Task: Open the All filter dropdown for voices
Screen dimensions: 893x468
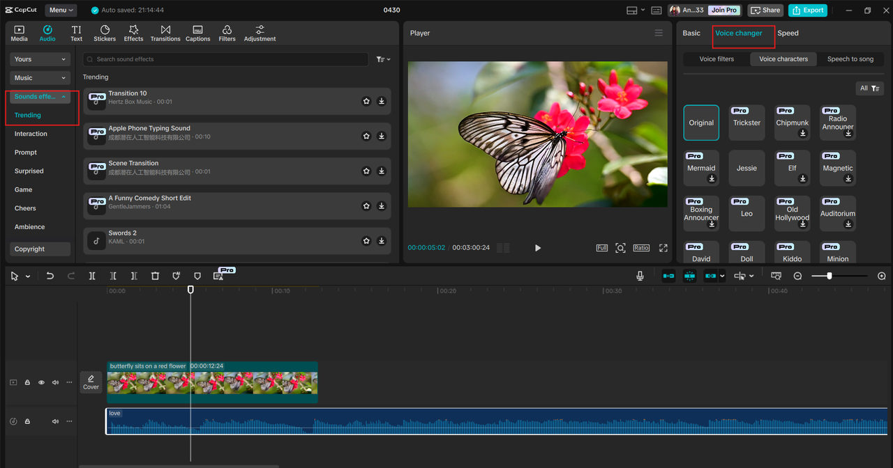Action: (869, 88)
